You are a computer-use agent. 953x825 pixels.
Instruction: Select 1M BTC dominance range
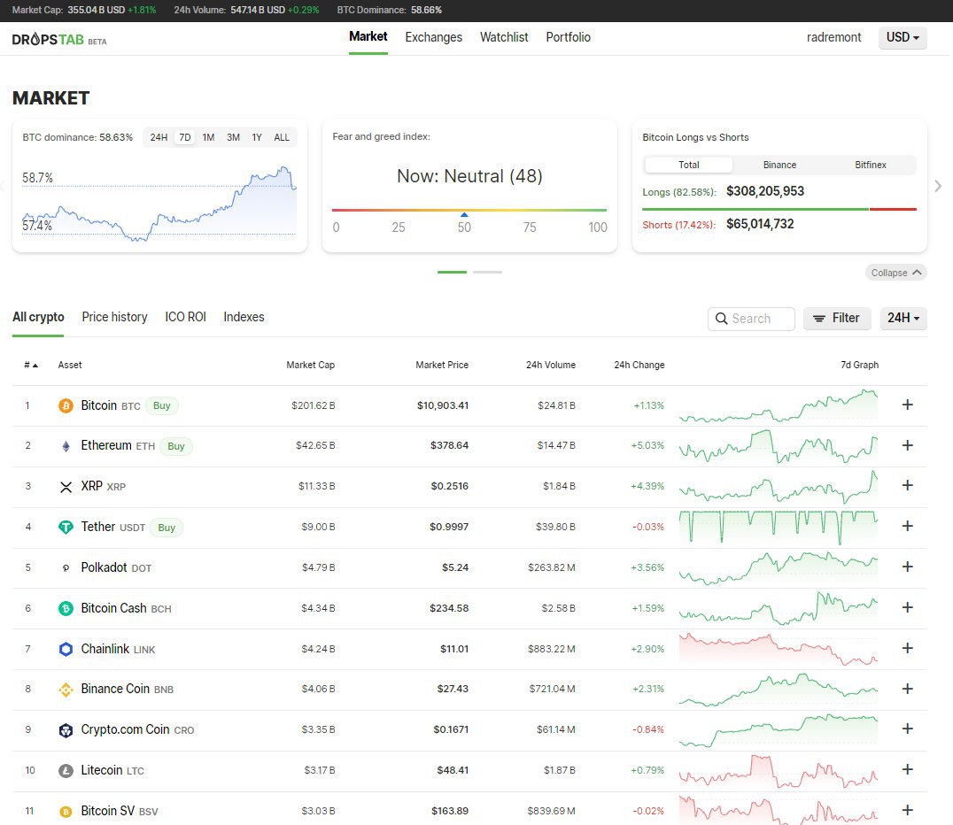tap(208, 137)
